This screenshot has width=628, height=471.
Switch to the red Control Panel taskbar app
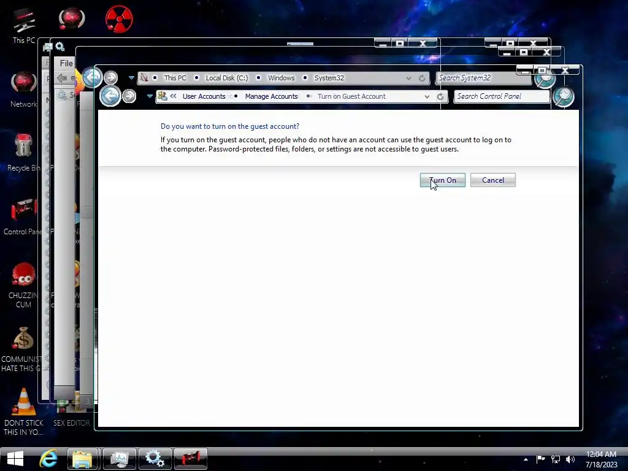(x=191, y=459)
